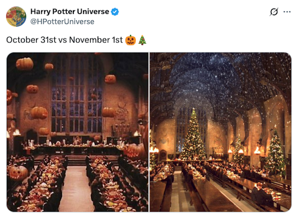Viewport: 297px width, 218px height.
Task: Click the floating pumpkin at the top-left of the photo
Action: 24,64
